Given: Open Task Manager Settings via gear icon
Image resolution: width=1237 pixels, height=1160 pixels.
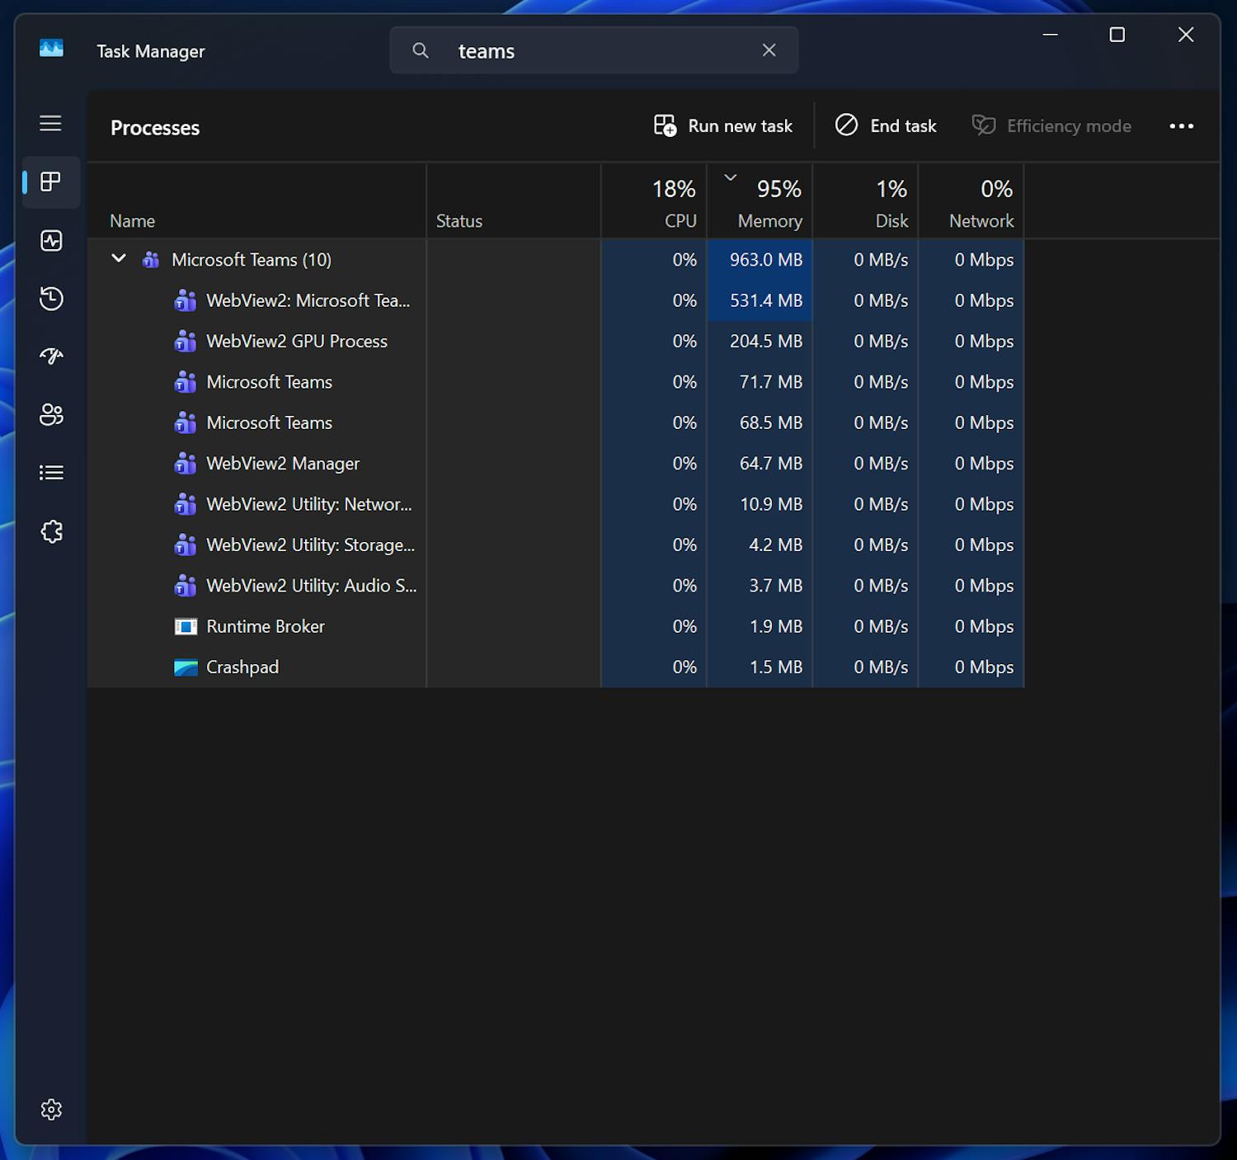Looking at the screenshot, I should [50, 1110].
